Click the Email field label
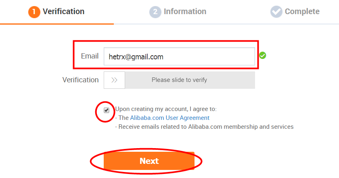Image resolution: width=339 pixels, height=178 pixels. 90,56
